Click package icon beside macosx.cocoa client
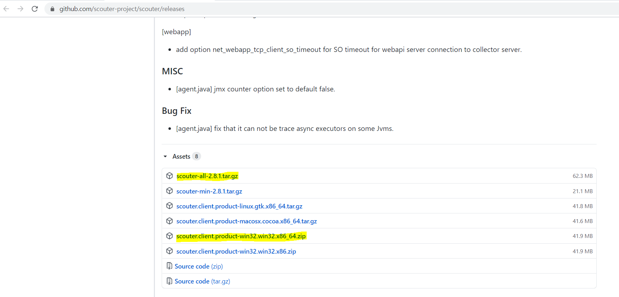Image resolution: width=619 pixels, height=297 pixels. click(x=169, y=221)
